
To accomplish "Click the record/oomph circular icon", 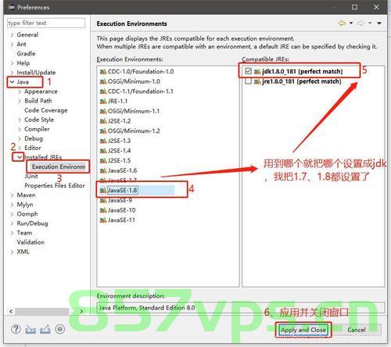I will pyautogui.click(x=59, y=330).
